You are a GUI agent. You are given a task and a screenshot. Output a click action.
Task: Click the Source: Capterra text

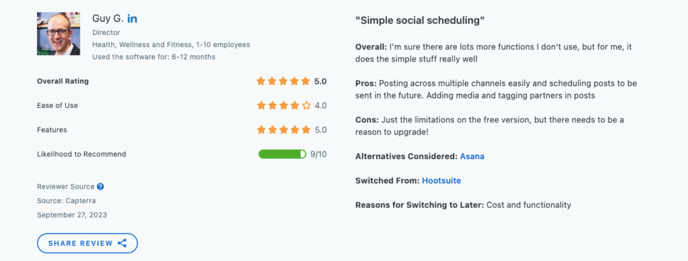point(67,201)
